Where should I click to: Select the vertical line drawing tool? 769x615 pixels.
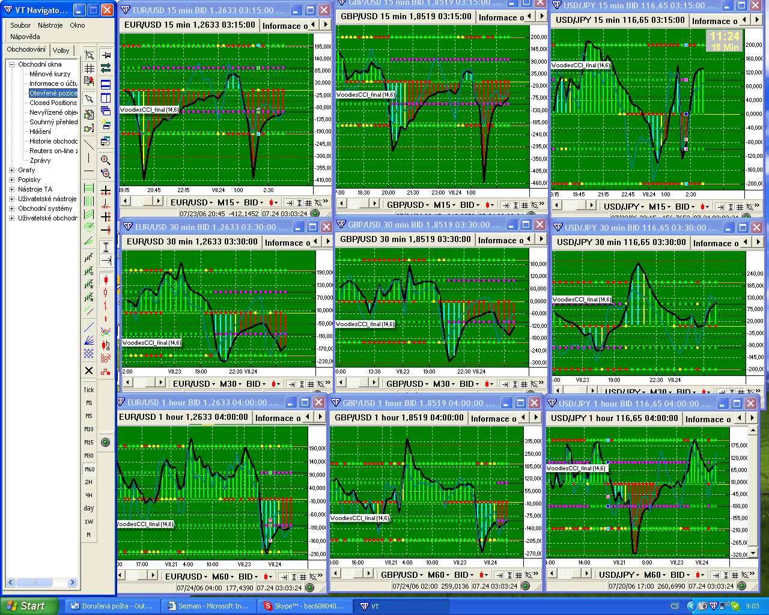[x=89, y=159]
